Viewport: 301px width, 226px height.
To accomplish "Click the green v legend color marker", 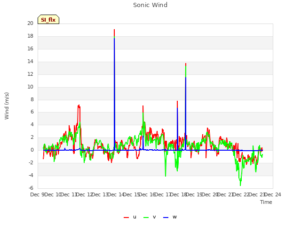I will pyautogui.click(x=146, y=218).
